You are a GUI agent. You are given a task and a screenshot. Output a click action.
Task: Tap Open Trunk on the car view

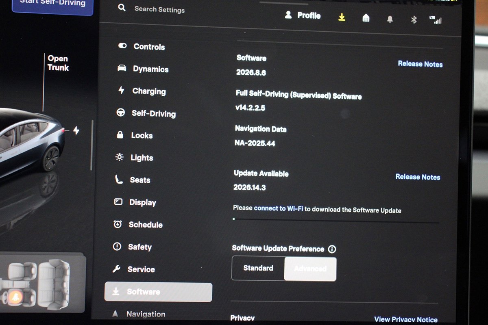pos(58,63)
